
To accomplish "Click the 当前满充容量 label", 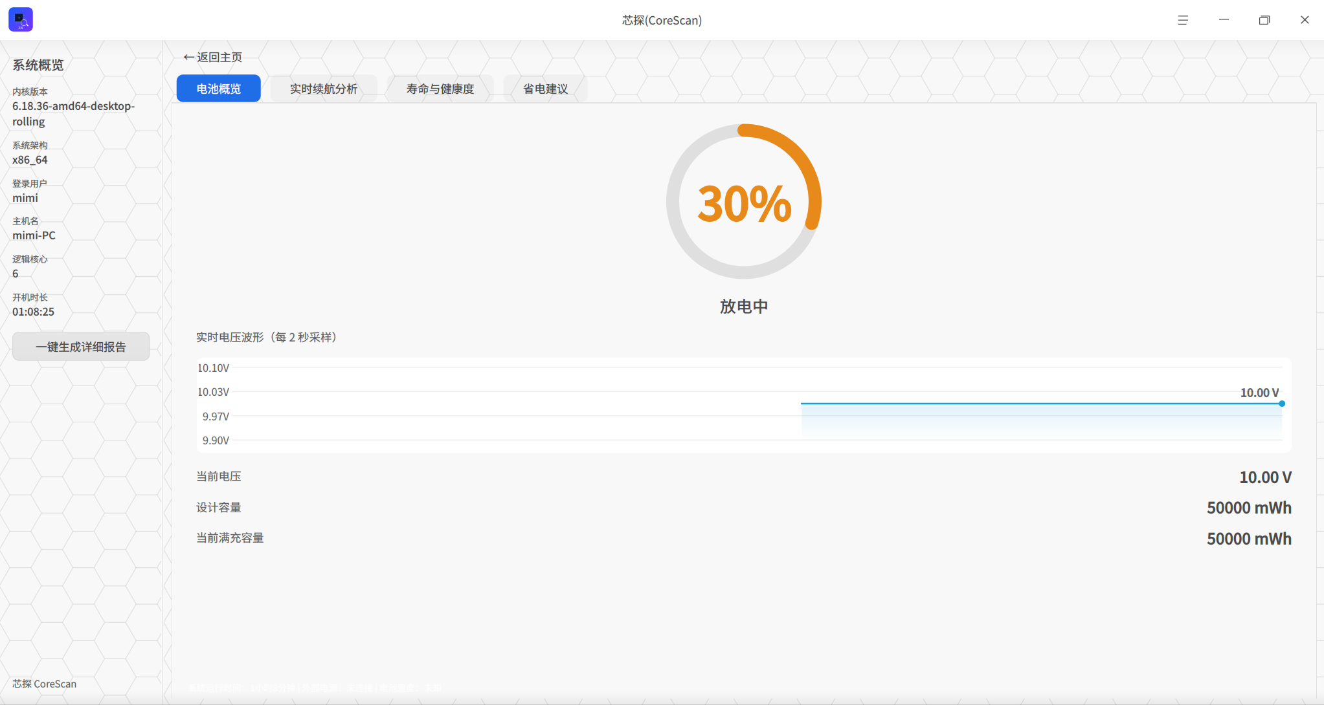I will (230, 538).
